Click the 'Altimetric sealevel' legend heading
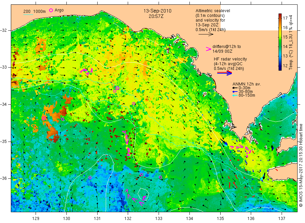The image size is (305, 223). click(x=212, y=11)
